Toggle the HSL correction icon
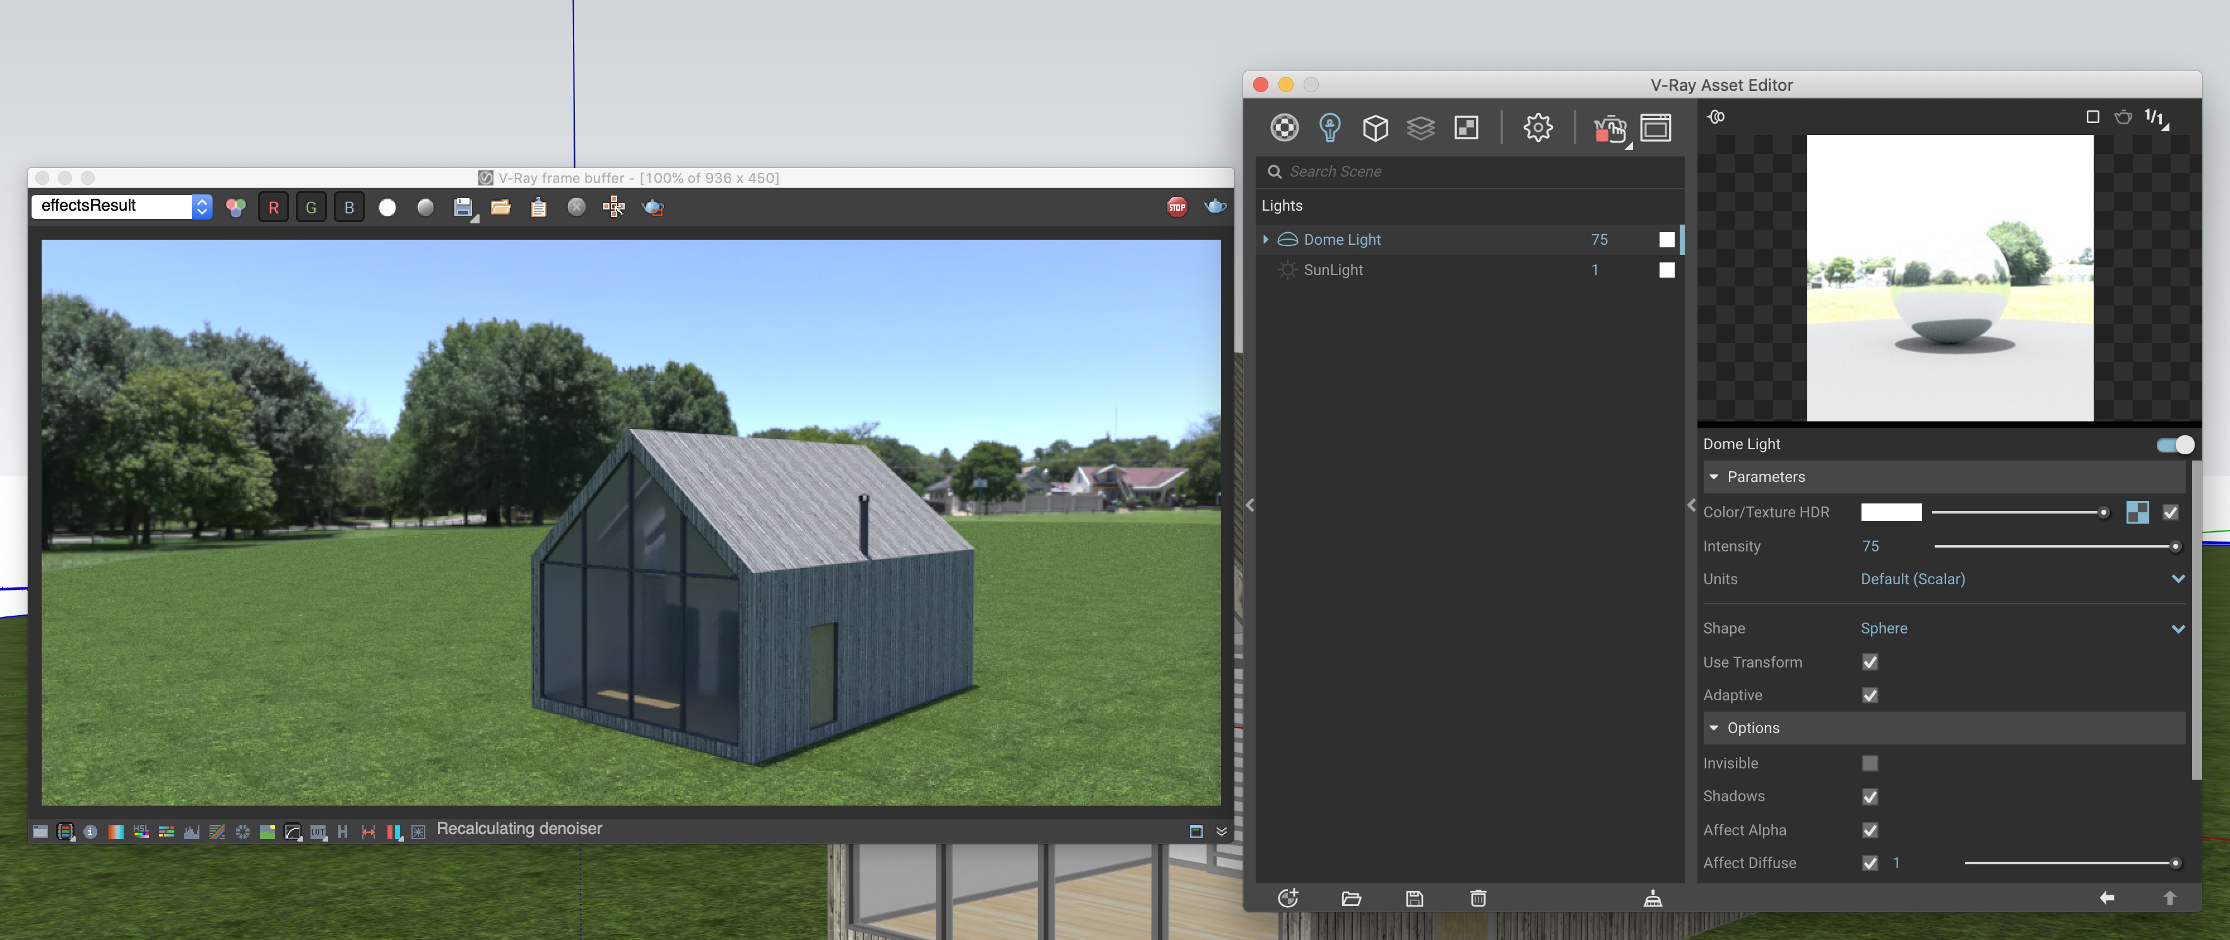 tap(140, 831)
